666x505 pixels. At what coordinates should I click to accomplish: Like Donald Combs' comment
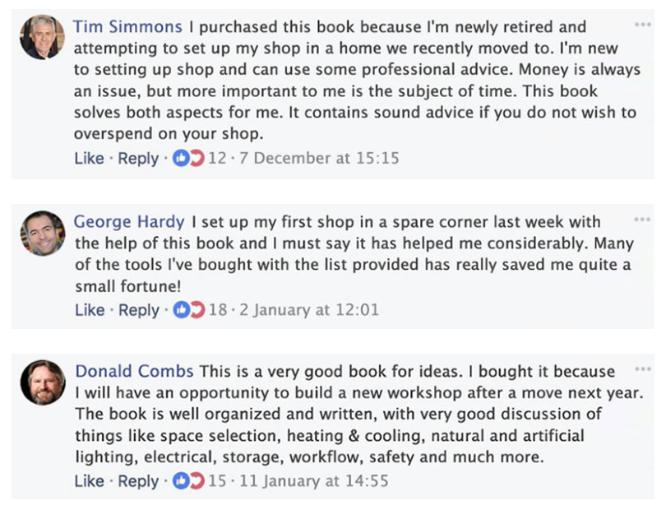[88, 481]
